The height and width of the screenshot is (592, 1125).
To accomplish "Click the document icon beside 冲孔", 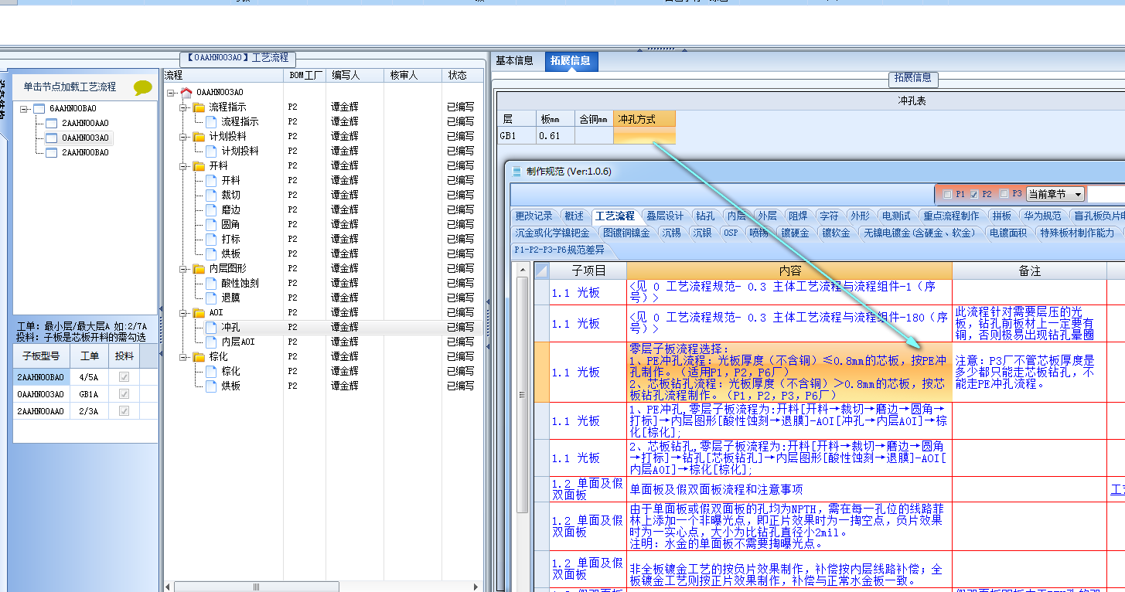I will coord(211,327).
